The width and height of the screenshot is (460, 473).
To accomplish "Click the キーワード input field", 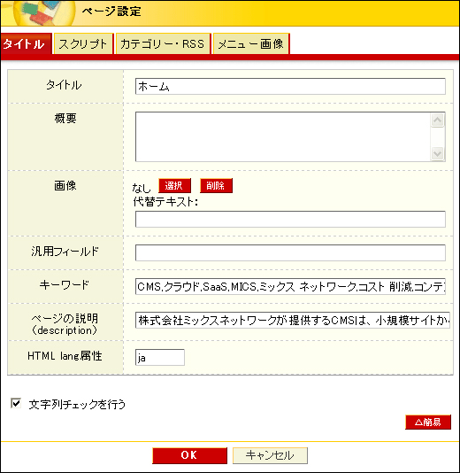I will point(290,286).
